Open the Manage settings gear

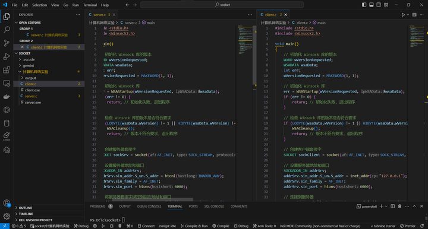point(7,217)
